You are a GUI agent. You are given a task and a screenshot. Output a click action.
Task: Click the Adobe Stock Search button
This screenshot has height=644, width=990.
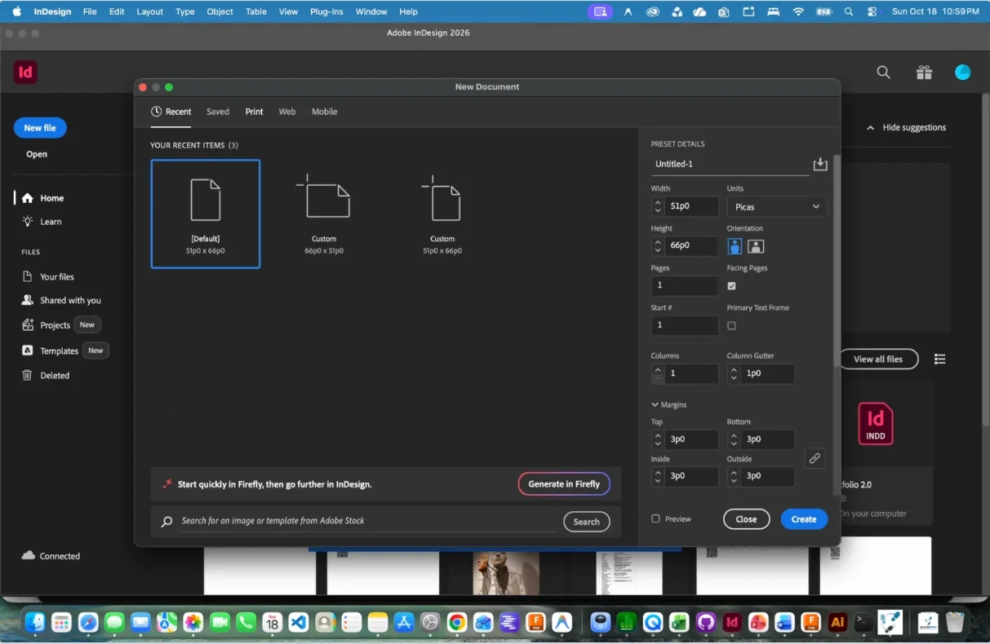[x=586, y=522]
